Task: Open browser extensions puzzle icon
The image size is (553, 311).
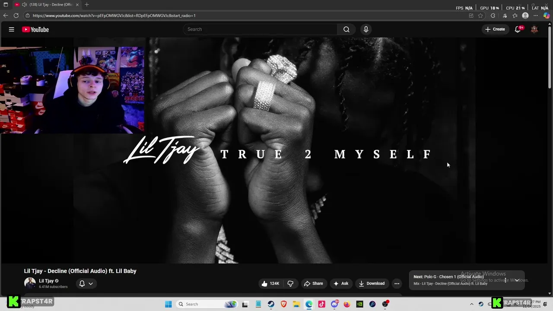Action: [x=493, y=16]
